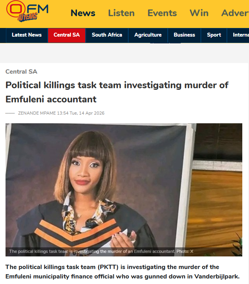
Task: Switch to the South Africa tab
Action: click(x=107, y=35)
